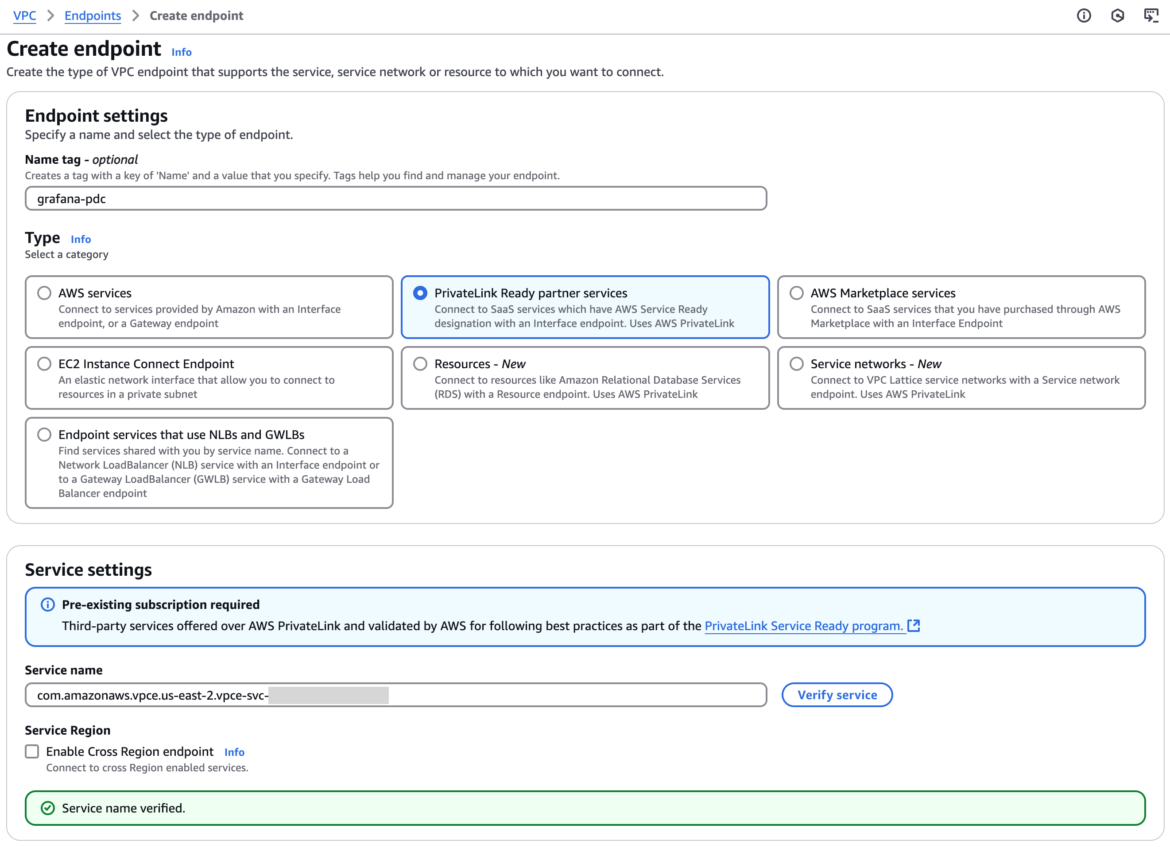The height and width of the screenshot is (847, 1170).
Task: Click external link icon after Service Ready program
Action: click(914, 626)
